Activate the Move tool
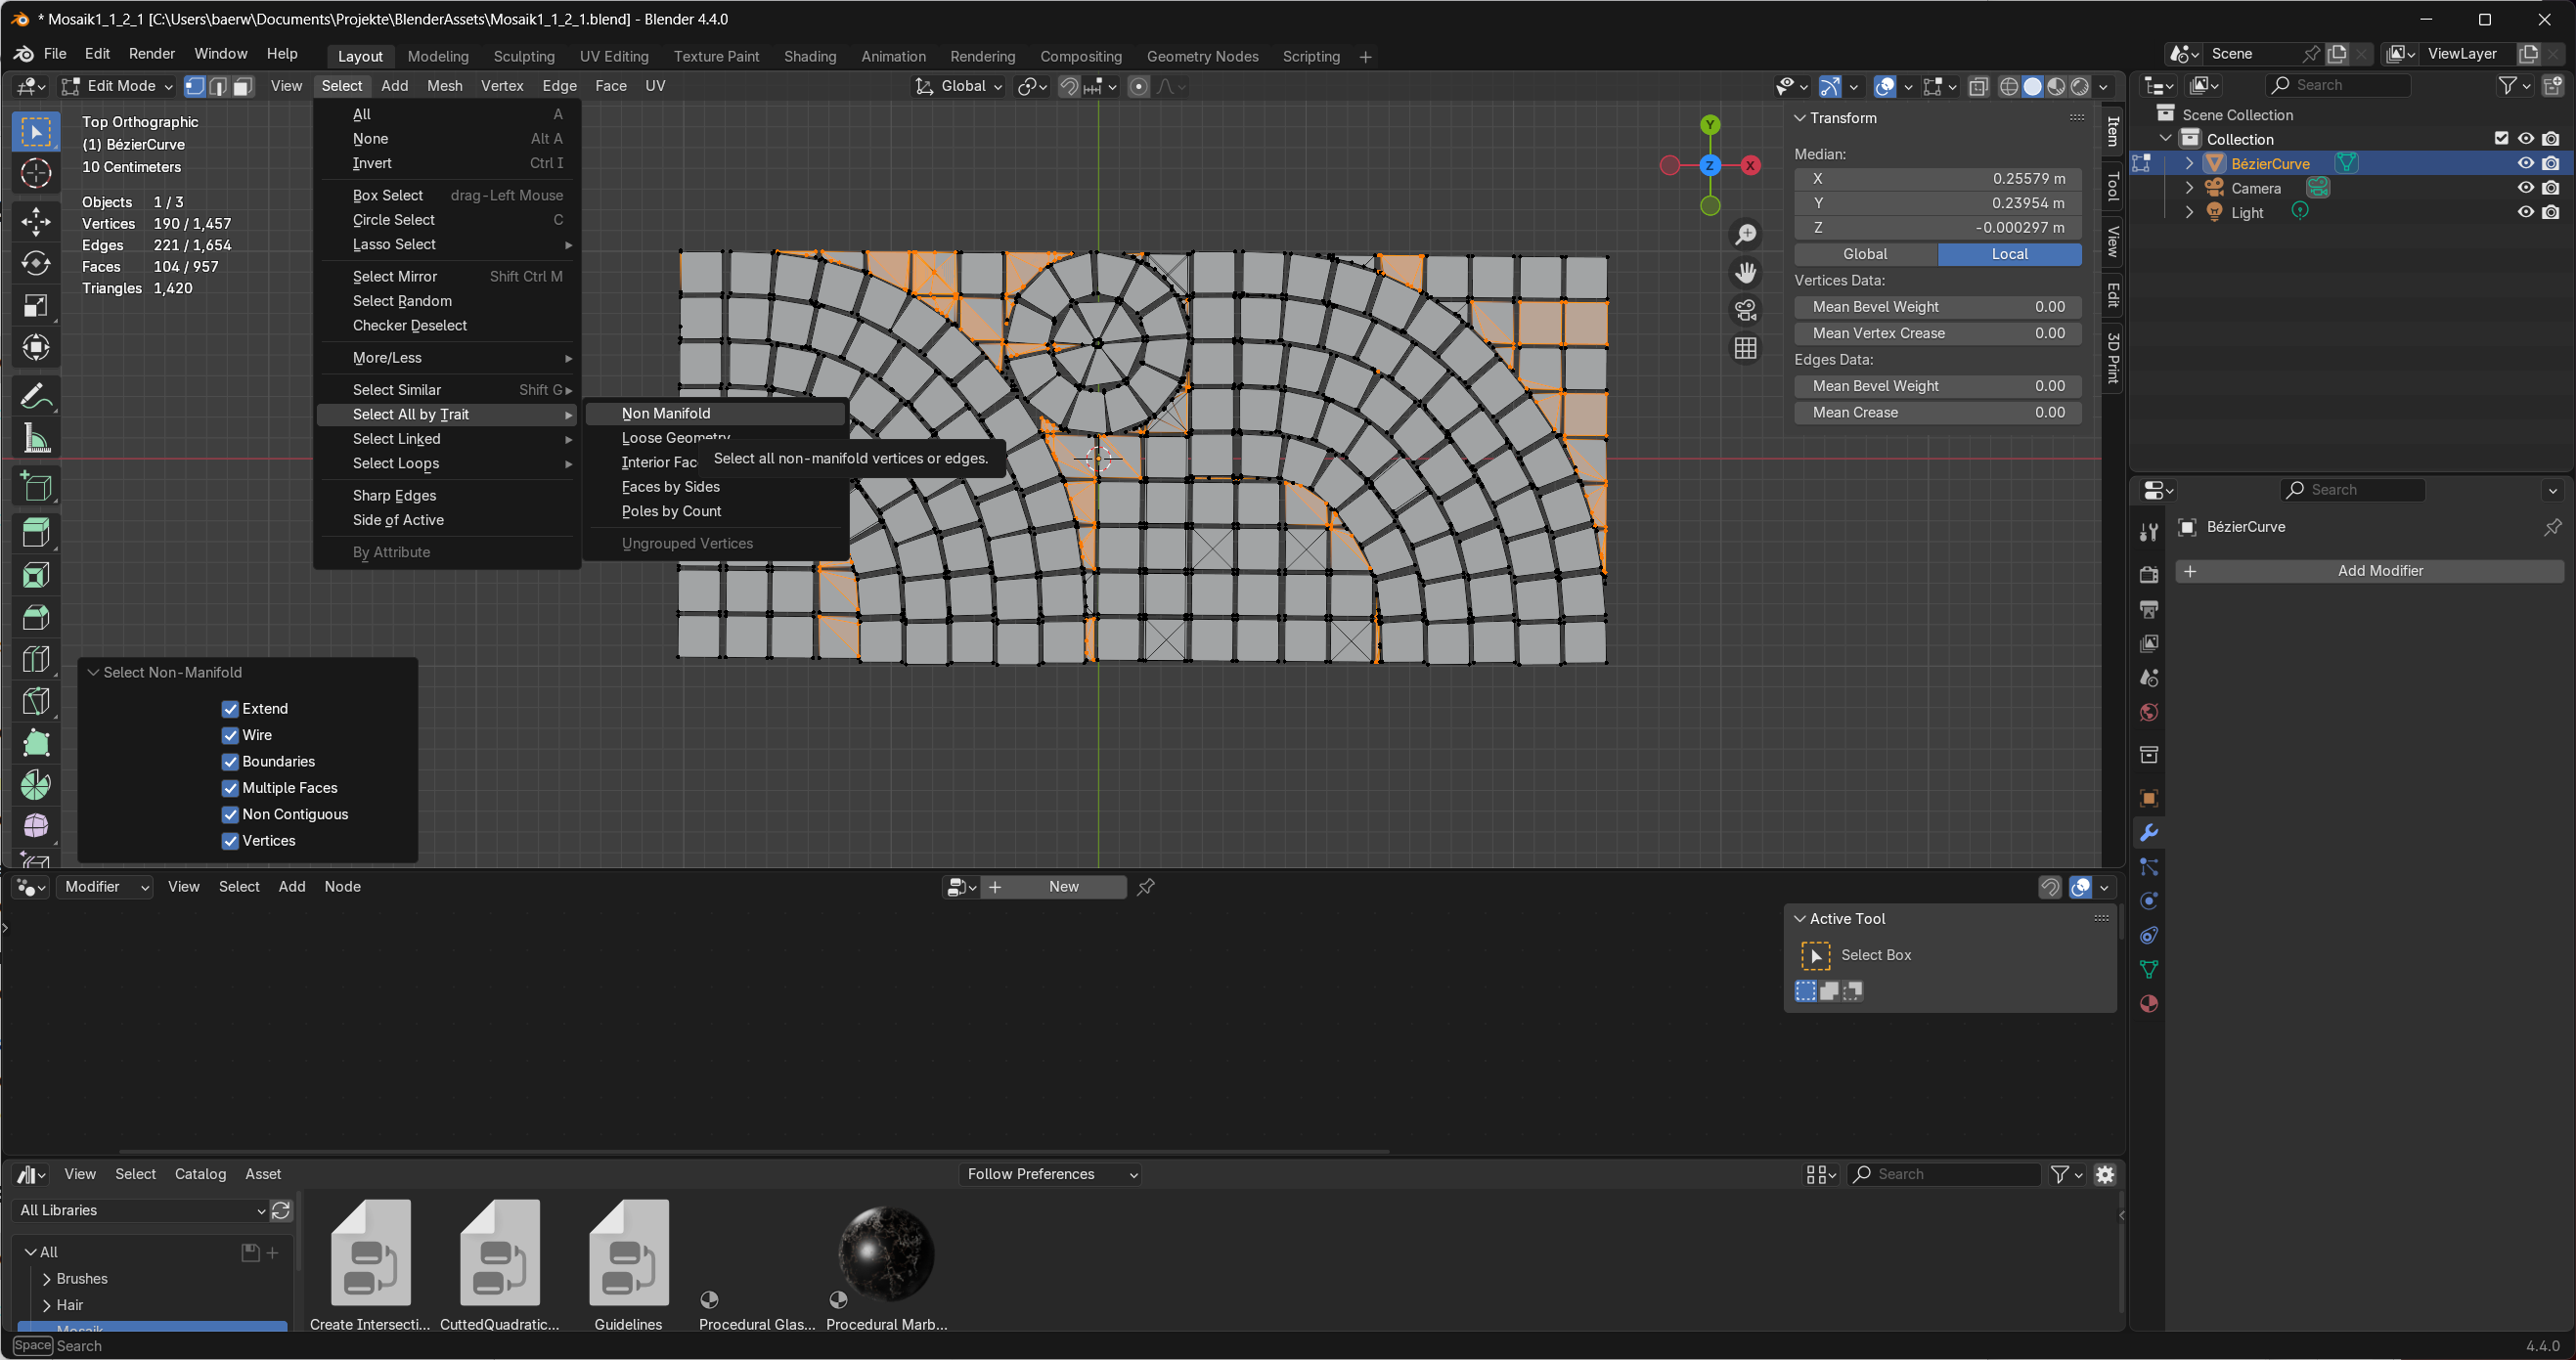2576x1360 pixels. [36, 221]
